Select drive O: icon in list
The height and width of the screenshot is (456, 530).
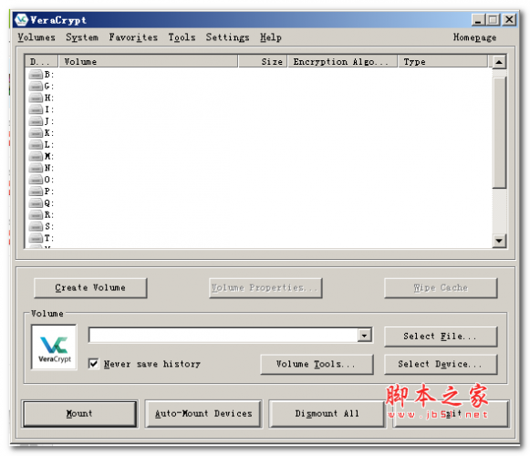click(36, 180)
